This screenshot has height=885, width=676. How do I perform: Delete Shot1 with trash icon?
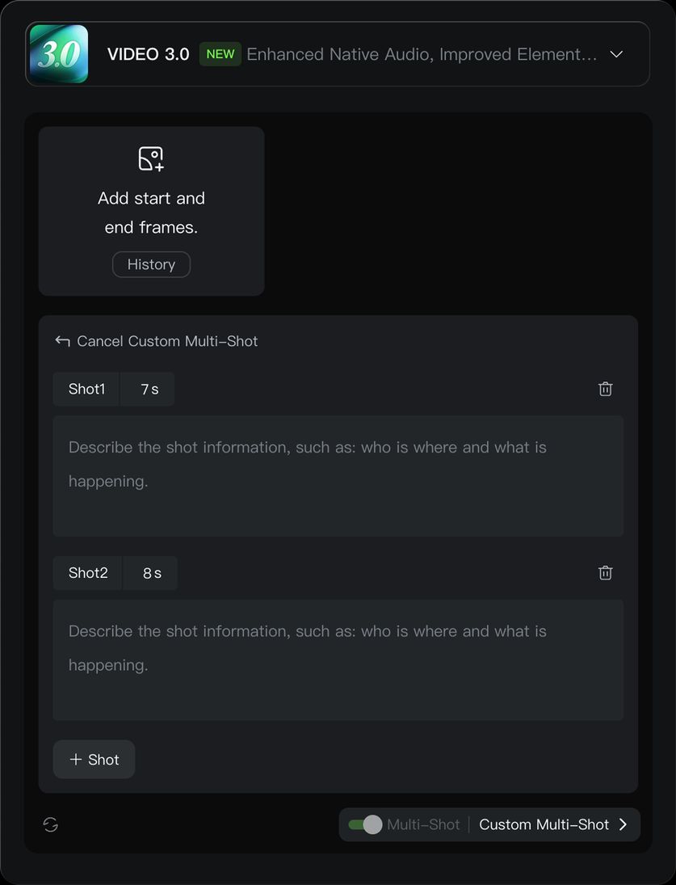click(x=605, y=389)
